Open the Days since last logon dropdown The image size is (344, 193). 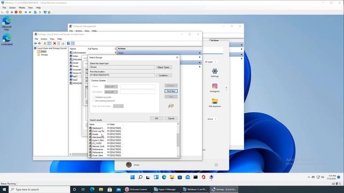coord(118,106)
